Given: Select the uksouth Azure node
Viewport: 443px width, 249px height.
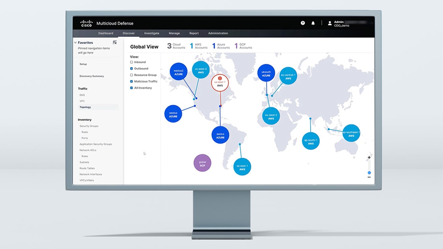Looking at the screenshot, I should (266, 73).
